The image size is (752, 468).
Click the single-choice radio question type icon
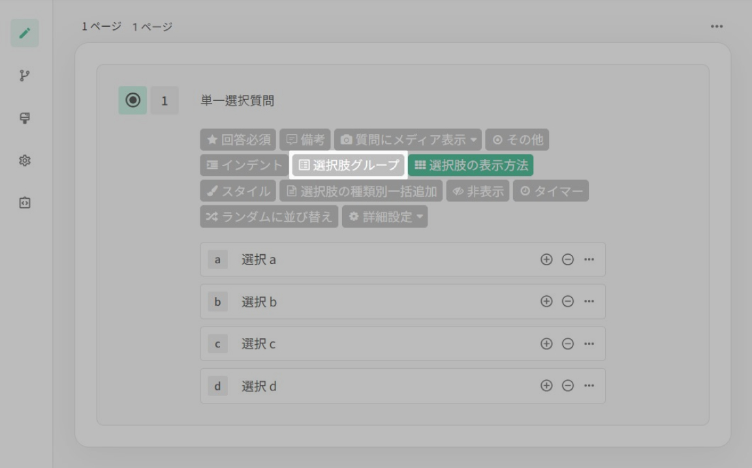(x=133, y=100)
